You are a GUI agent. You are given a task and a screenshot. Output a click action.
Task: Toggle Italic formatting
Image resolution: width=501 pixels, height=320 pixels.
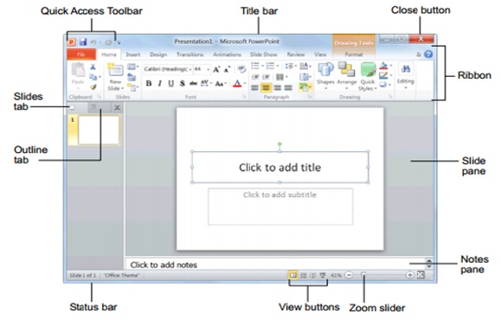coord(160,84)
